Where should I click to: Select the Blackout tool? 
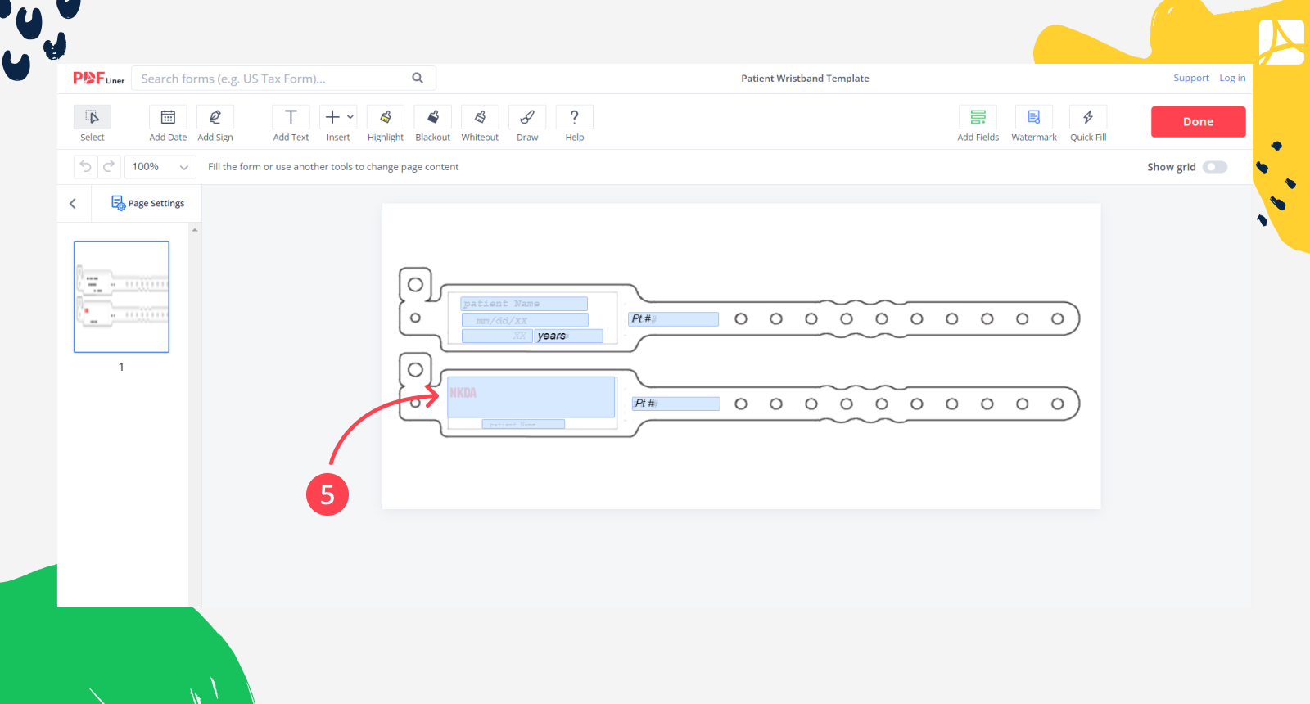tap(433, 118)
